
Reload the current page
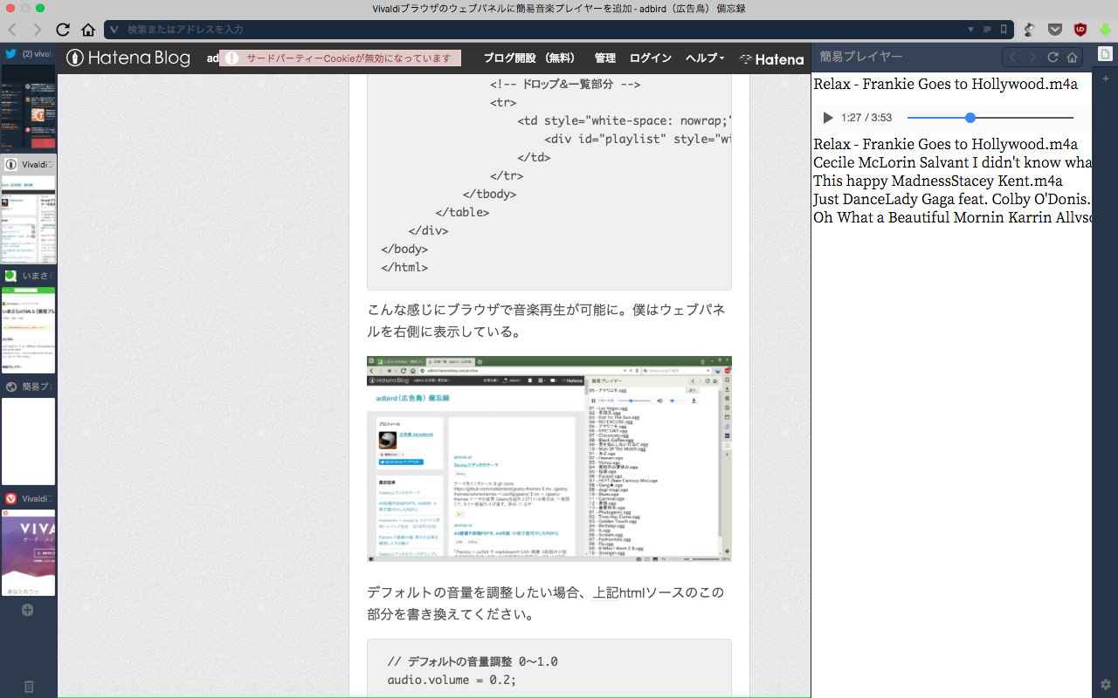pos(63,30)
